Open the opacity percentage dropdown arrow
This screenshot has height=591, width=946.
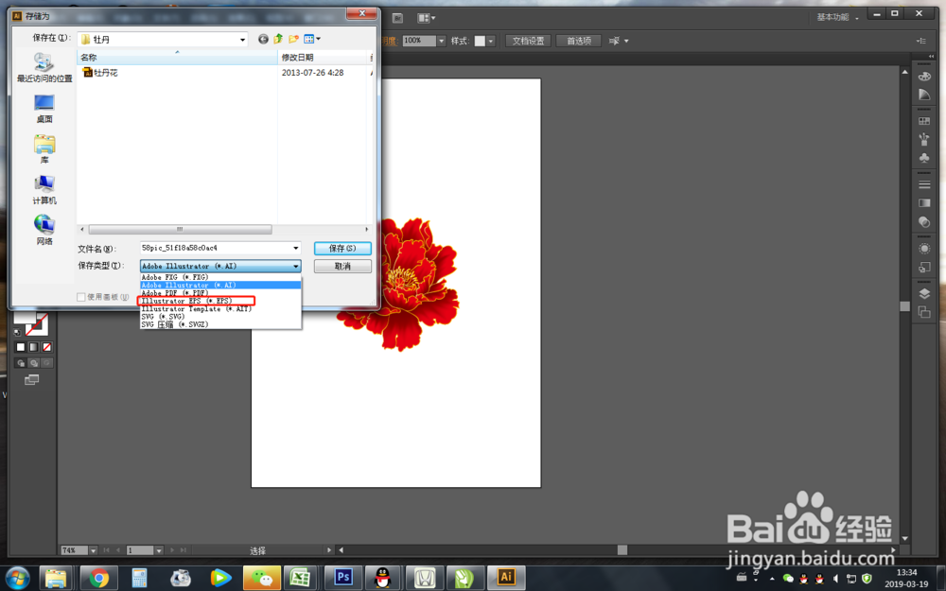point(441,41)
